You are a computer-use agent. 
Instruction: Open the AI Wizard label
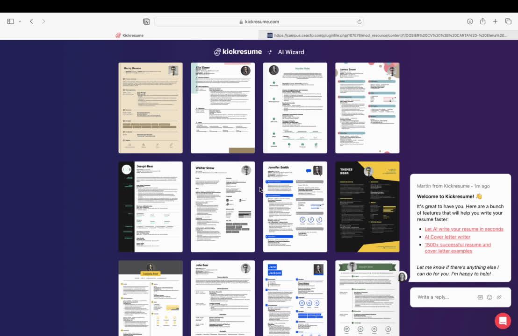(291, 52)
